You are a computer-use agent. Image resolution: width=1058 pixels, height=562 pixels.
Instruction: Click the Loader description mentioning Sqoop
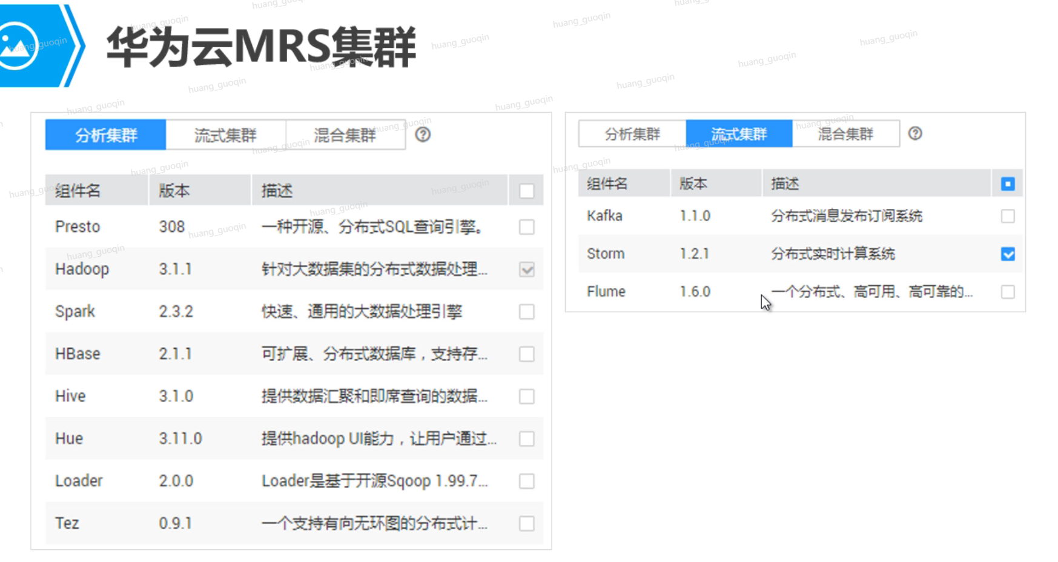click(374, 481)
